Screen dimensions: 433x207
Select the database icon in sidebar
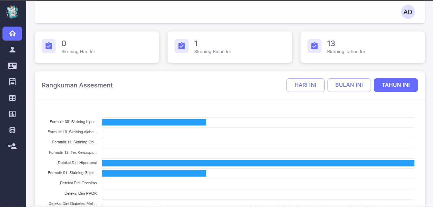click(x=12, y=130)
